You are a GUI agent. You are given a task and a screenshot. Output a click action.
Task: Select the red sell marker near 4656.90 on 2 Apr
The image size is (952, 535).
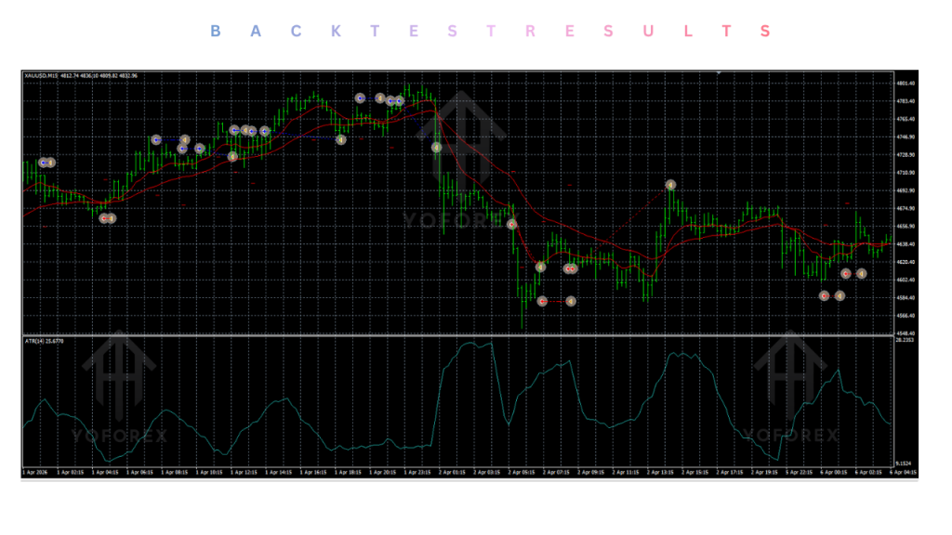pyautogui.click(x=512, y=225)
